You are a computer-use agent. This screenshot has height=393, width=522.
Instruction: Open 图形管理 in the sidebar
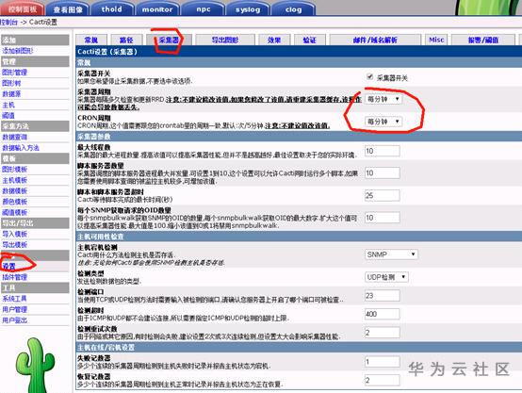(x=15, y=73)
